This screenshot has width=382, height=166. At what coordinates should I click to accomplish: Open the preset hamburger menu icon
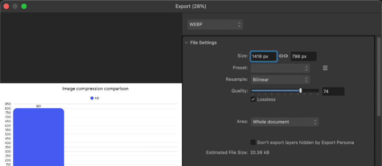click(x=325, y=68)
